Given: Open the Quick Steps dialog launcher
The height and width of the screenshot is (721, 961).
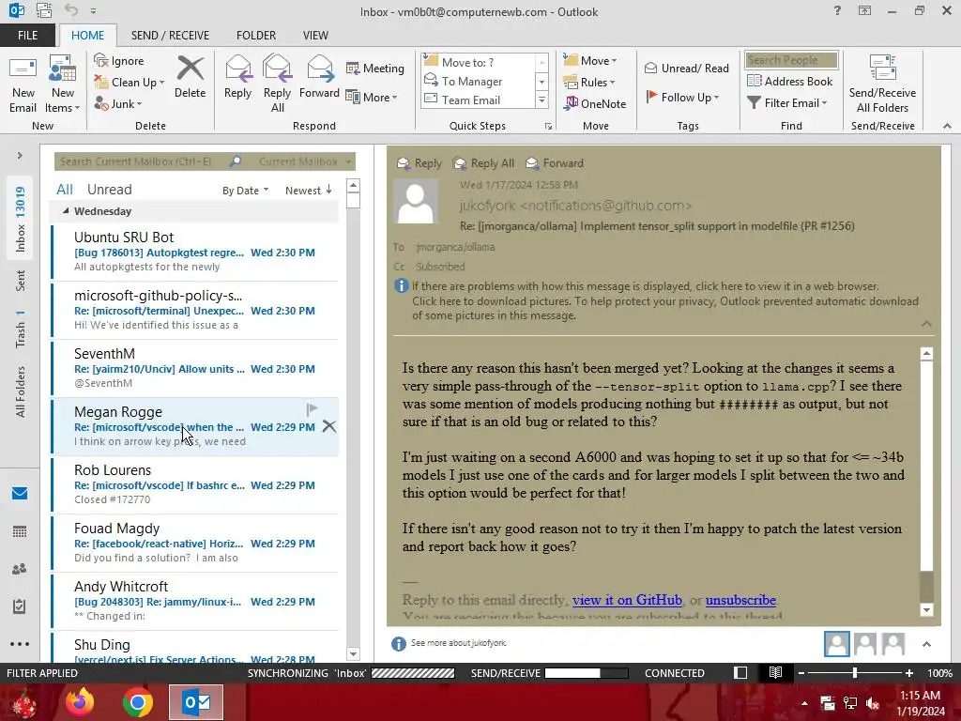Looking at the screenshot, I should [548, 127].
